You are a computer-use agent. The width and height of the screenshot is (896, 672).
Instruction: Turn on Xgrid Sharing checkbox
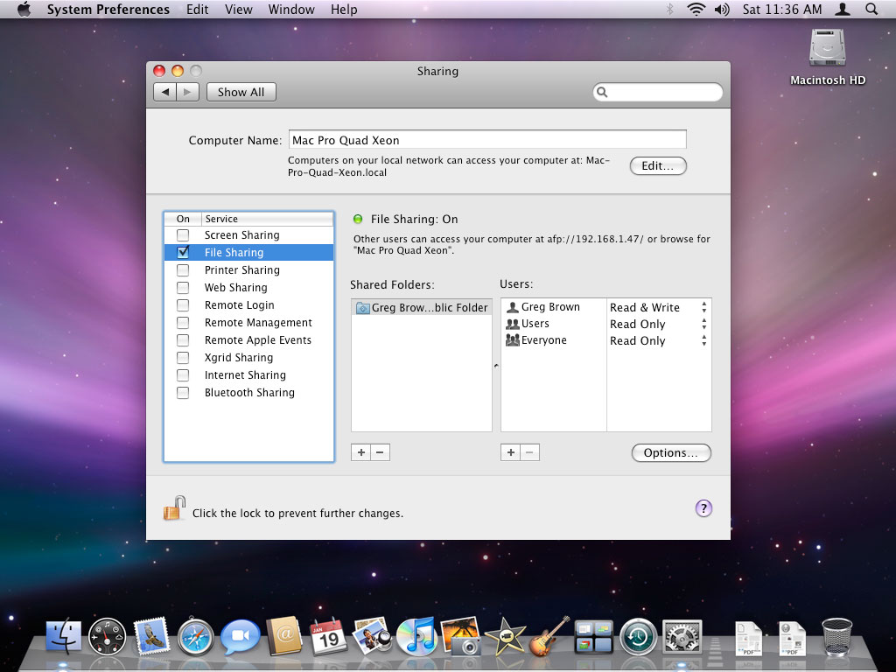(x=183, y=358)
